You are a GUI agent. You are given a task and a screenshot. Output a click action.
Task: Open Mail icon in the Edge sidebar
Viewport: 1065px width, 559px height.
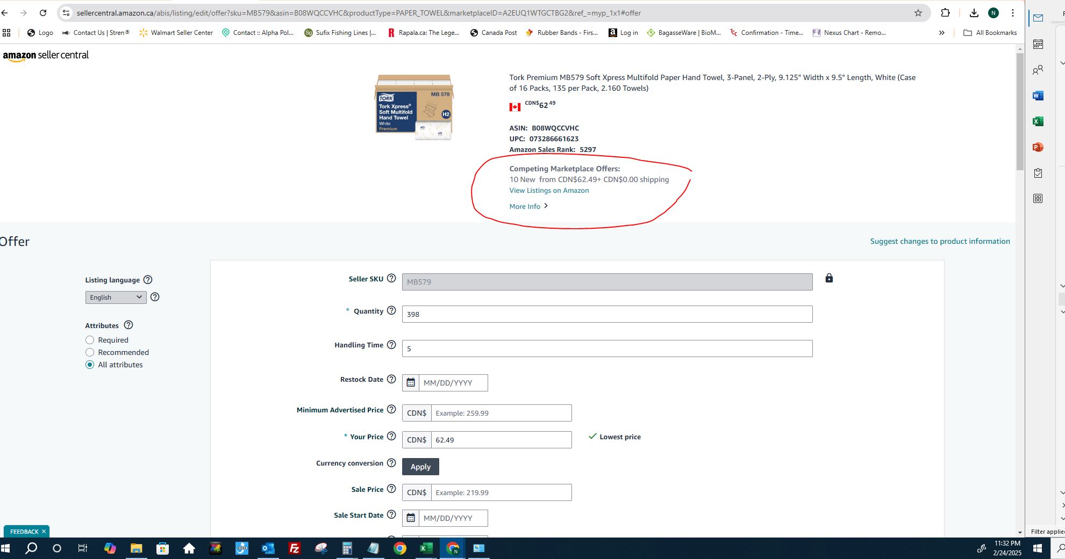pyautogui.click(x=1038, y=18)
